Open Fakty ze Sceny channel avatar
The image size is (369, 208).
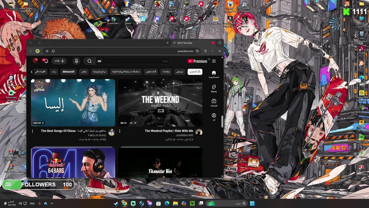(x=111, y=132)
